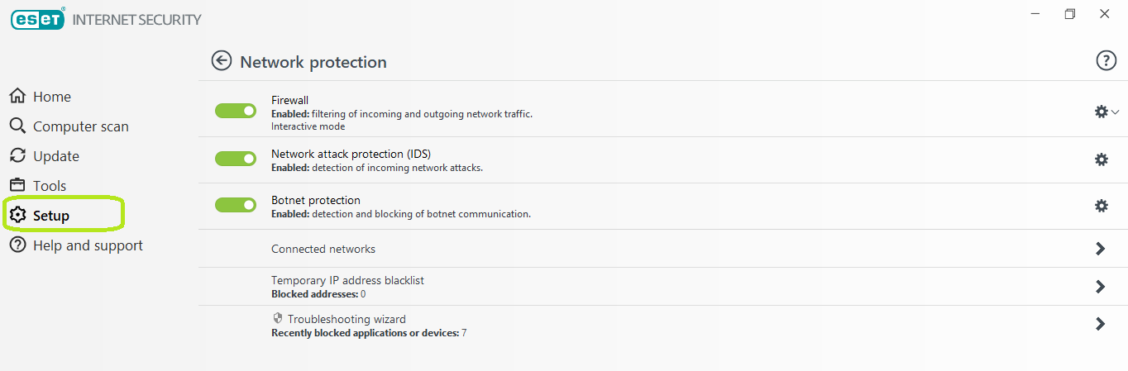
Task: Click the Network attack protection gear icon
Action: 1101,159
